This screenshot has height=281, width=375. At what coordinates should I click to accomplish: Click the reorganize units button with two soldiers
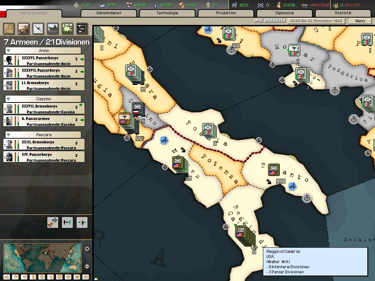67,222
